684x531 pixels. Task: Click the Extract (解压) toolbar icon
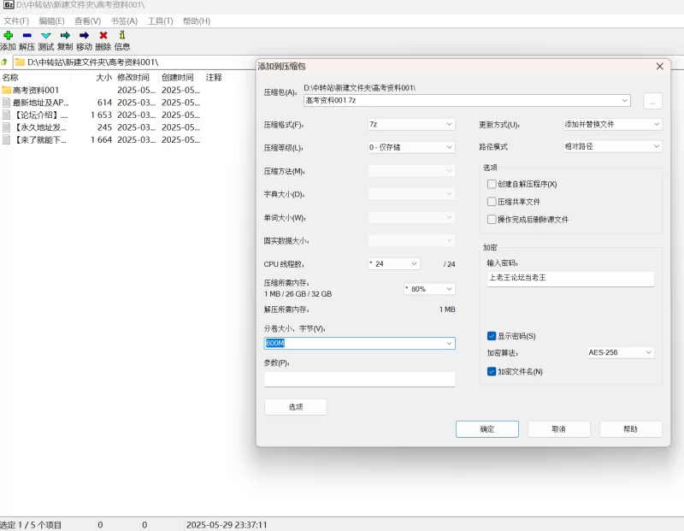27,36
